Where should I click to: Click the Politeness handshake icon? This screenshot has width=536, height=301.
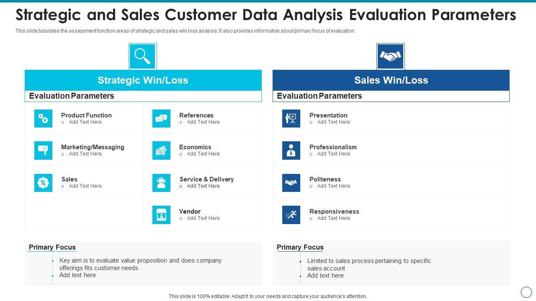(x=291, y=183)
